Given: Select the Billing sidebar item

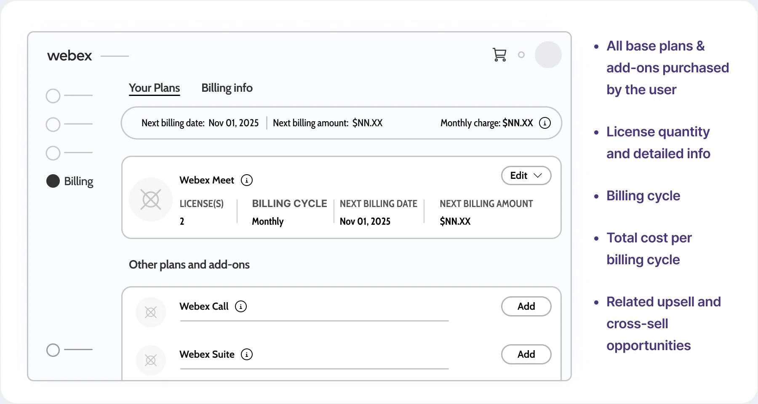Looking at the screenshot, I should pos(70,181).
